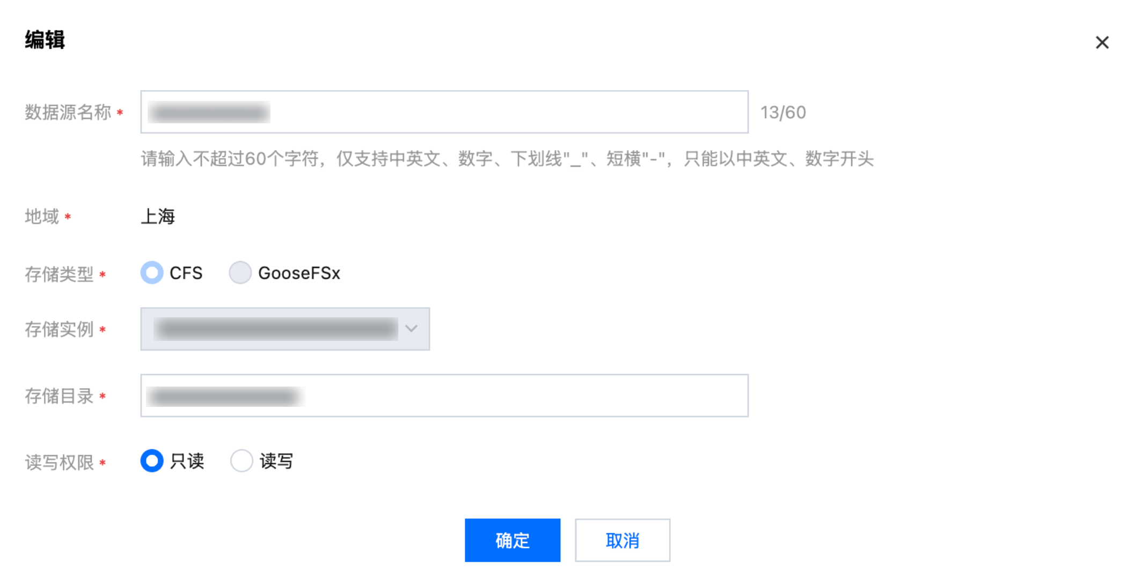Screen dimensions: 1134x580
Task: Click the 读写权限 field label
Action: click(60, 463)
